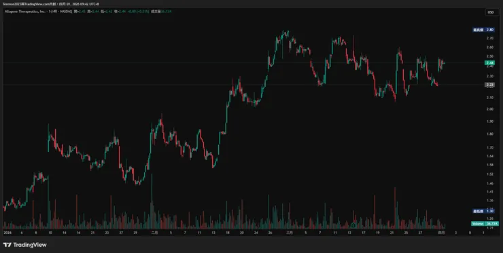The image size is (503, 253).
Task: Click the TradingView logo
Action: (x=25, y=245)
